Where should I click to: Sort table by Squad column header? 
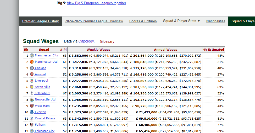click(44, 50)
